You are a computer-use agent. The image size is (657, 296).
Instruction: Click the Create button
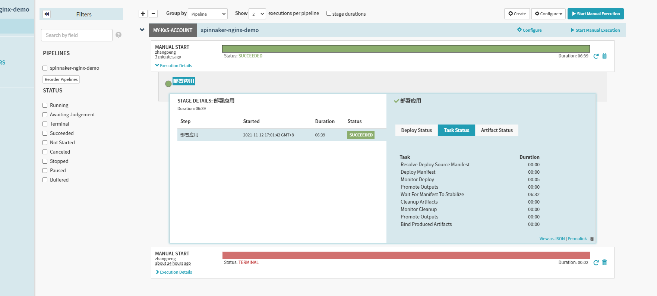(517, 14)
